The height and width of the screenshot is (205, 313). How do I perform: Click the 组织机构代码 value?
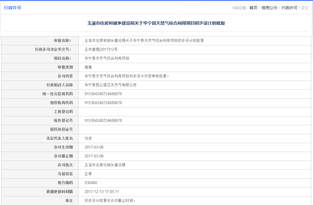(x=103, y=103)
